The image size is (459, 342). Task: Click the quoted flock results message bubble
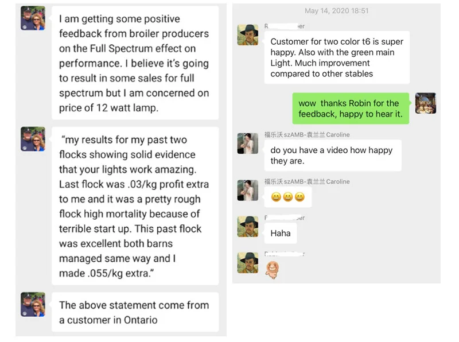134,206
